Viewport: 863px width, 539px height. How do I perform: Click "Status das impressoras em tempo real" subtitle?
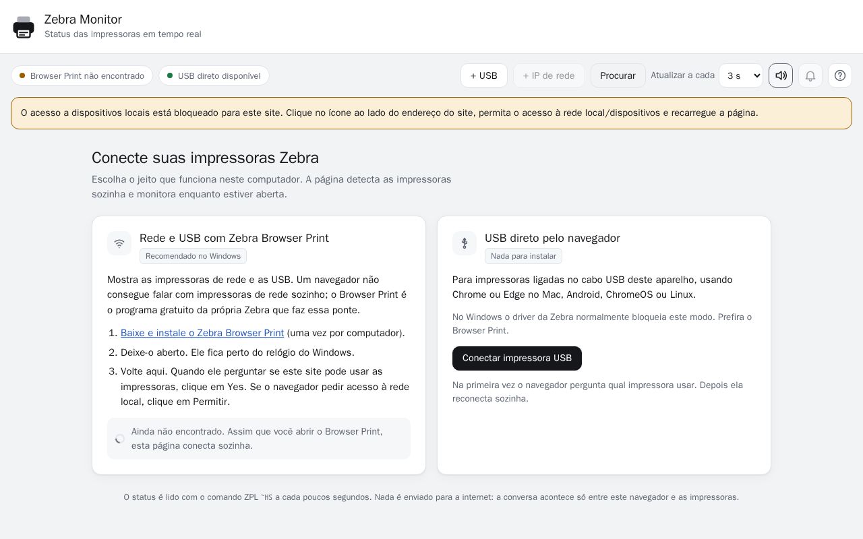123,34
